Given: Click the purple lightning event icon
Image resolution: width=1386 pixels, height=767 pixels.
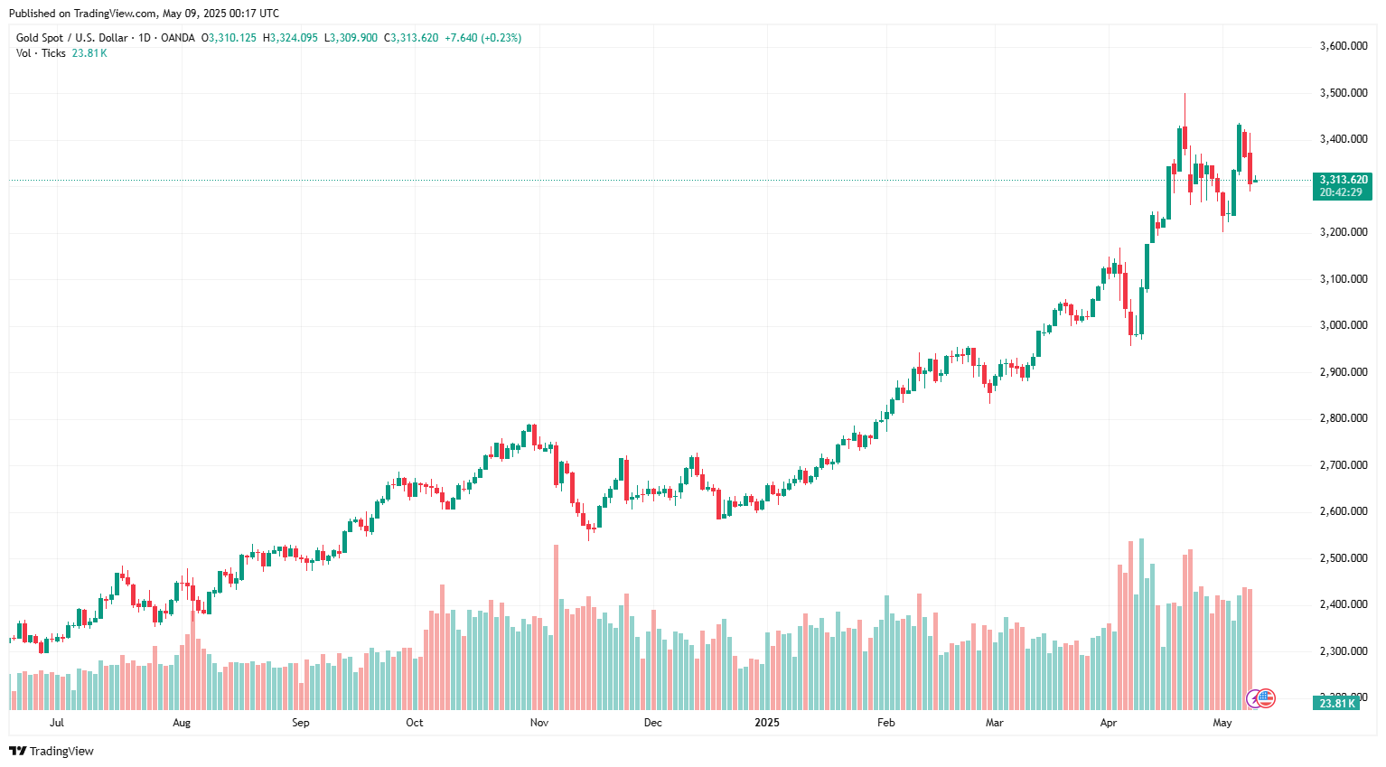Looking at the screenshot, I should pos(1254,697).
